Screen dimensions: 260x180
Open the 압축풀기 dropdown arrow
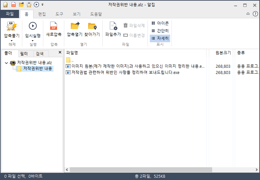tap(11, 41)
